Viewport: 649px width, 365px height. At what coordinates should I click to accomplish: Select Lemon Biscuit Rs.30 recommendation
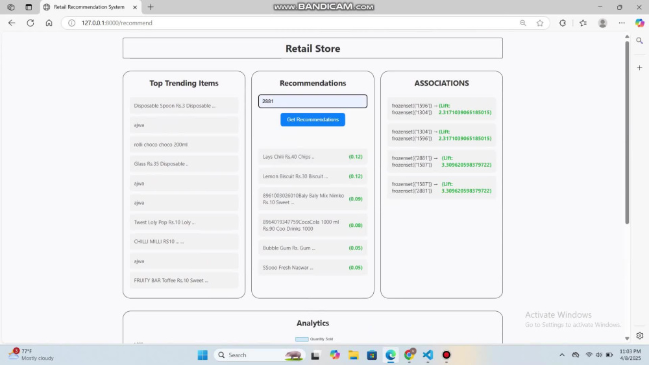[x=313, y=176]
